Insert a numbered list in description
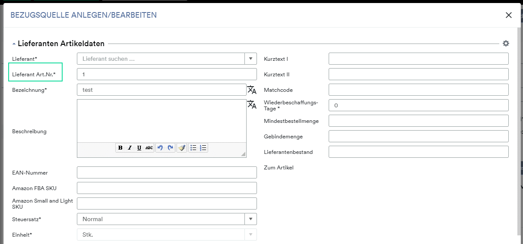The width and height of the screenshot is (523, 244). [x=203, y=148]
